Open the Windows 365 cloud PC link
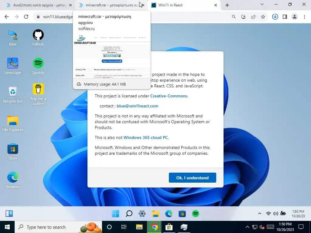The height and width of the screenshot is (233, 311). [146, 137]
